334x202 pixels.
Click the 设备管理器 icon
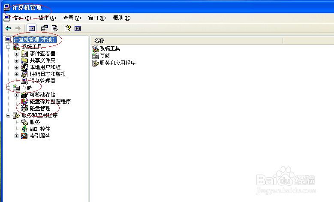pyautogui.click(x=24, y=81)
